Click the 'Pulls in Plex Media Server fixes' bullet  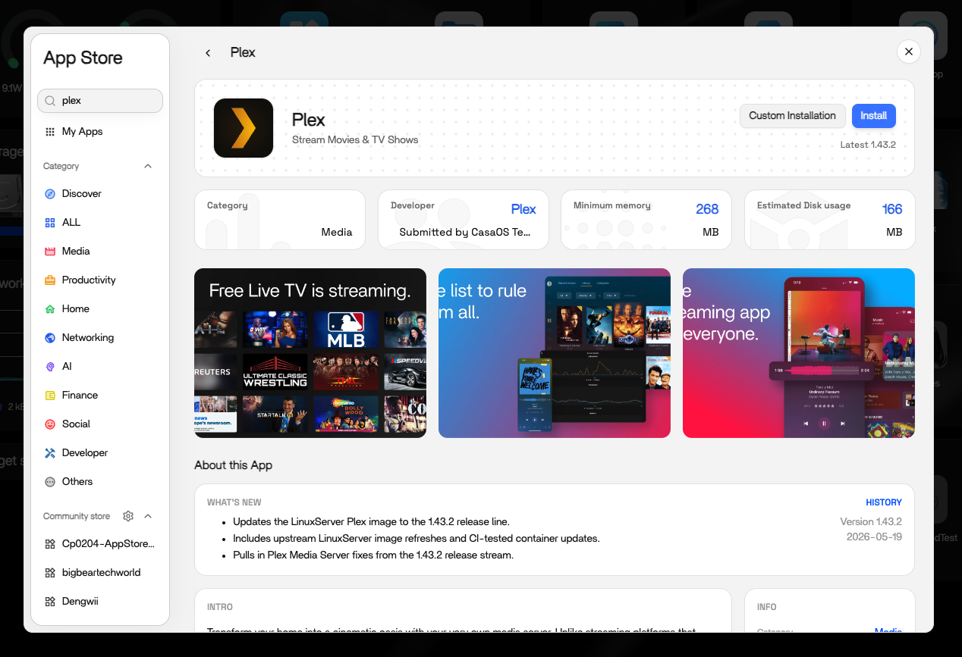click(373, 555)
